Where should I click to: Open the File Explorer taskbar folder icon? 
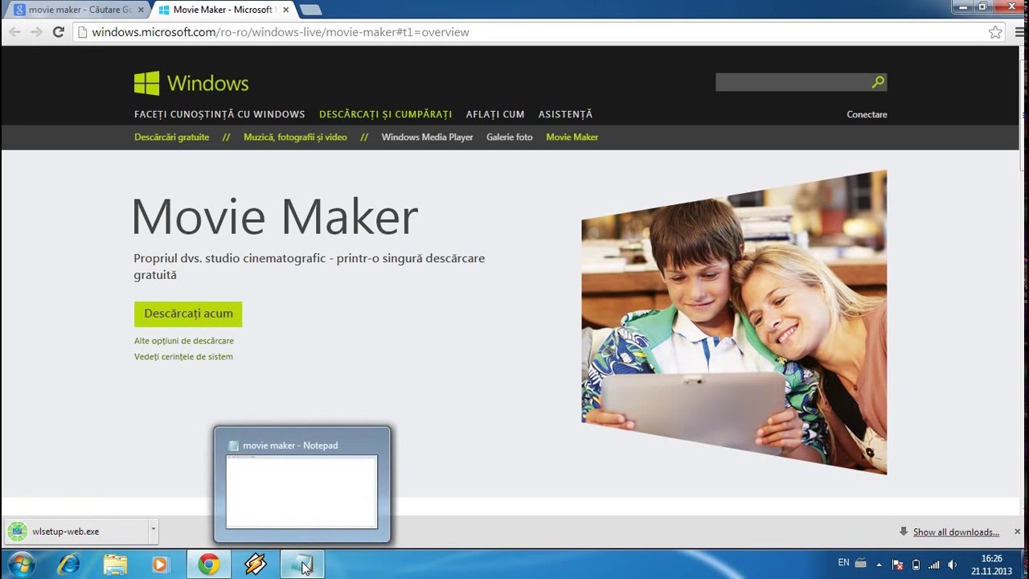coord(115,565)
